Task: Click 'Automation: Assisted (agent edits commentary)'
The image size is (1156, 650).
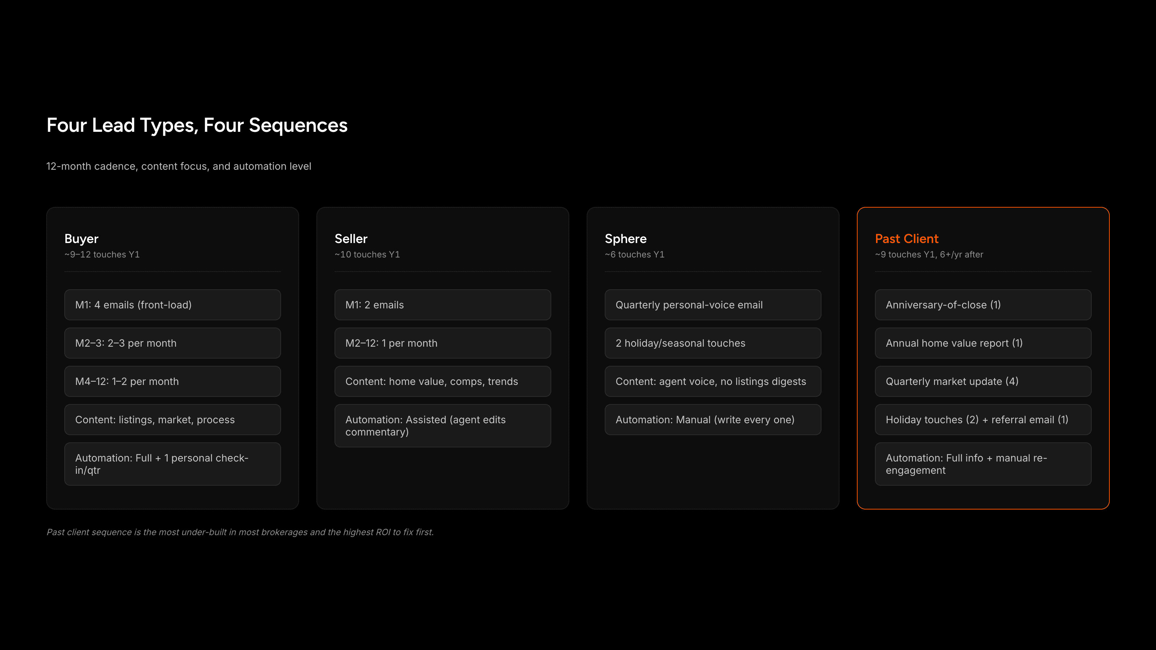Action: [443, 426]
